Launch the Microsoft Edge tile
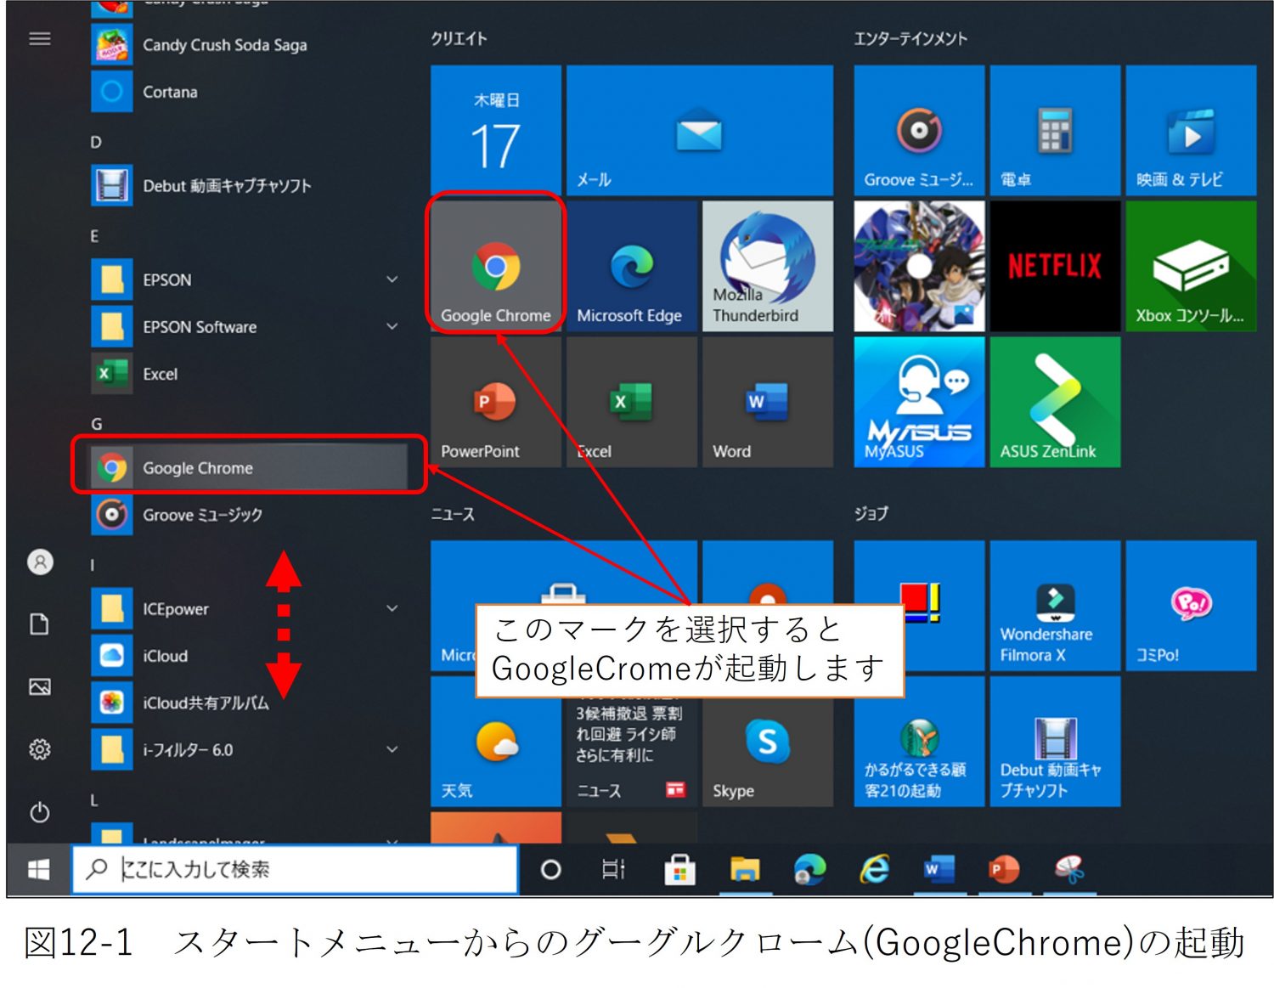 631,266
